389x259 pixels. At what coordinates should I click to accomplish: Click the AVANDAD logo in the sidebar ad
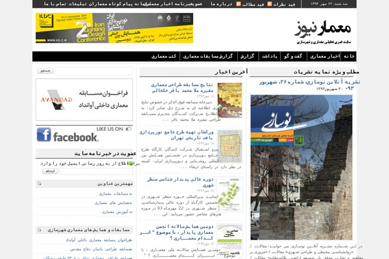tap(56, 100)
